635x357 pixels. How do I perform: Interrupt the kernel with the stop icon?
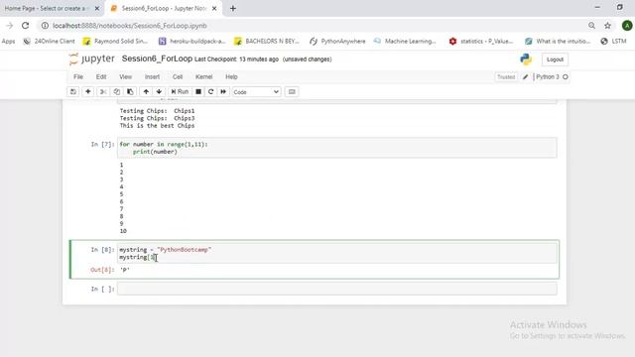[x=198, y=92]
